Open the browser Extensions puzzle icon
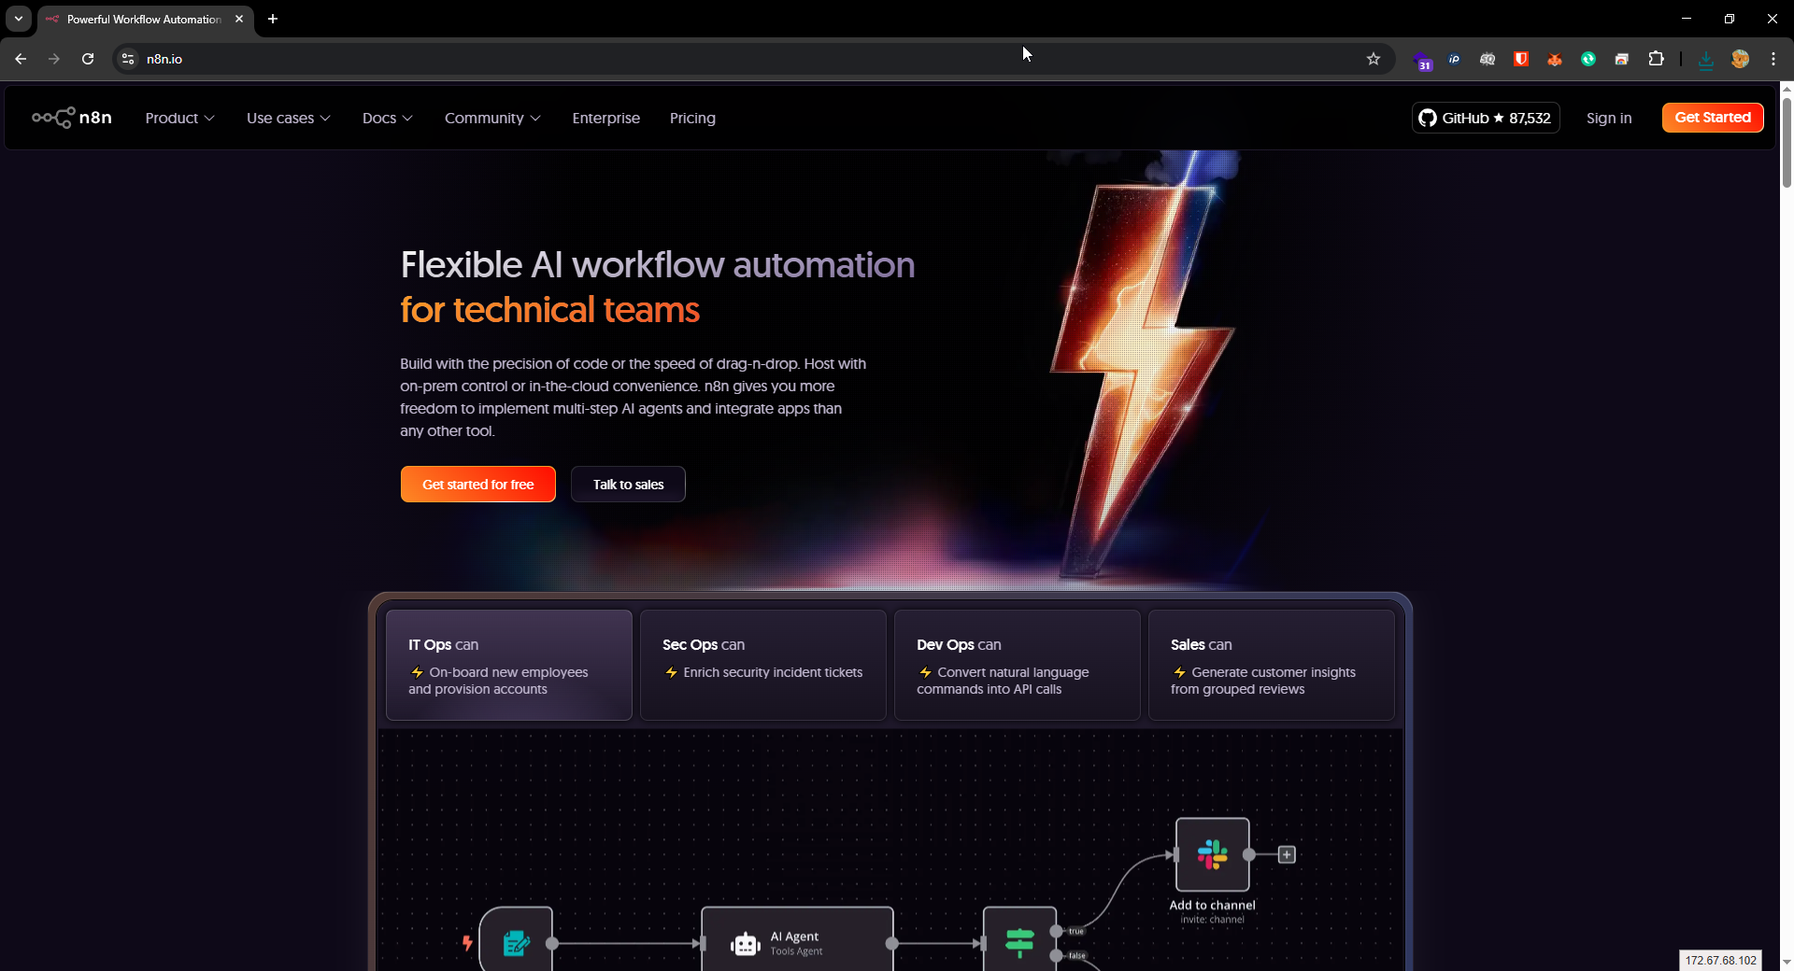This screenshot has height=971, width=1794. [x=1656, y=59]
